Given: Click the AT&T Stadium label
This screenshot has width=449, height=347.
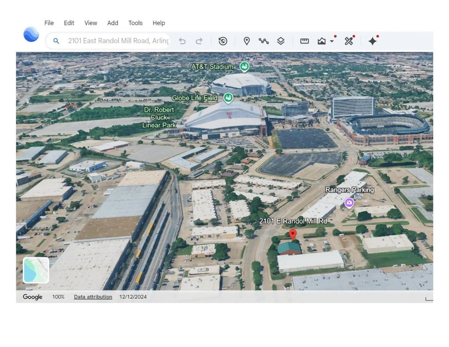Looking at the screenshot, I should pos(212,67).
